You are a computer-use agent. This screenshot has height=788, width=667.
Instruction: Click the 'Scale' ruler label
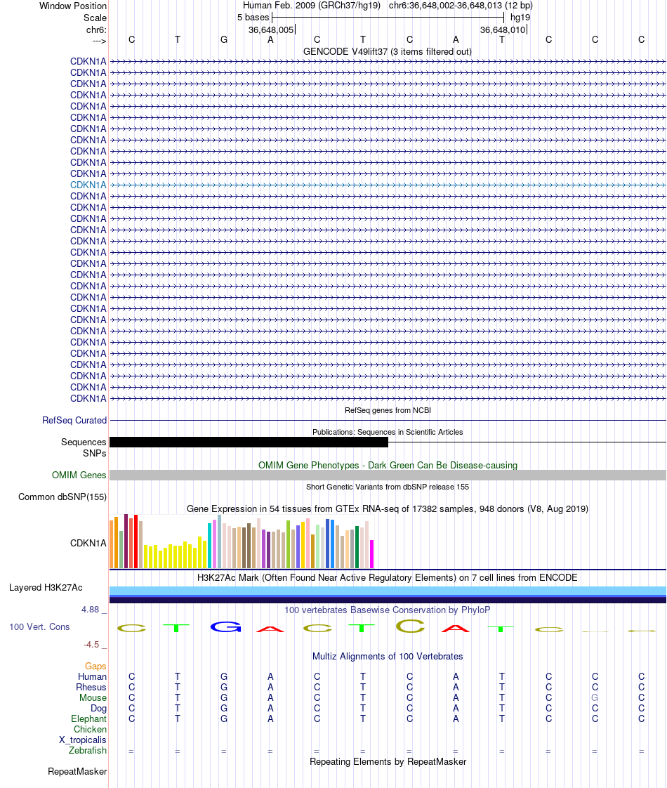tap(95, 18)
